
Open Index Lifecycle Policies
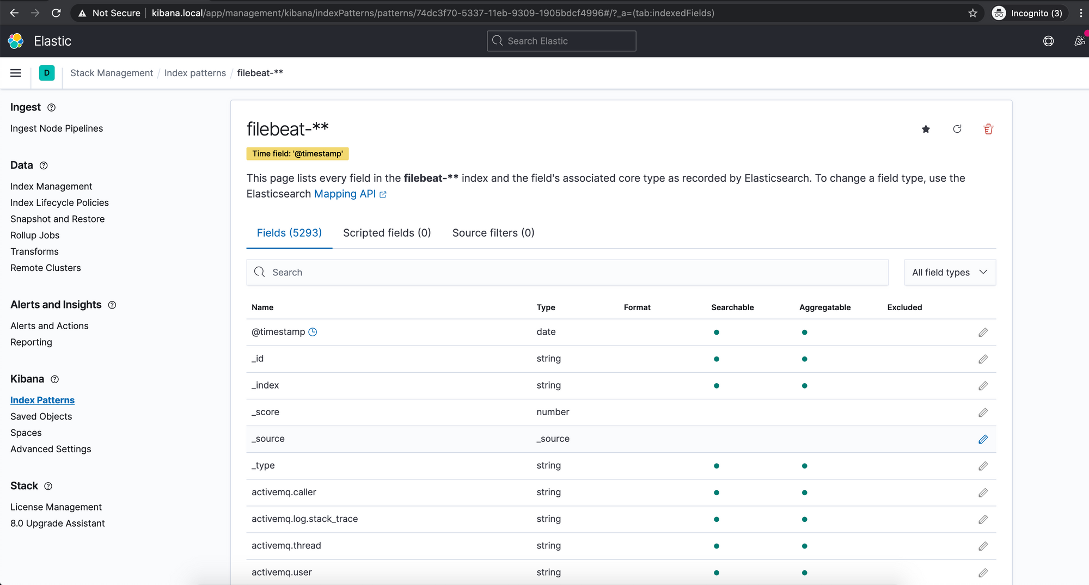coord(59,202)
